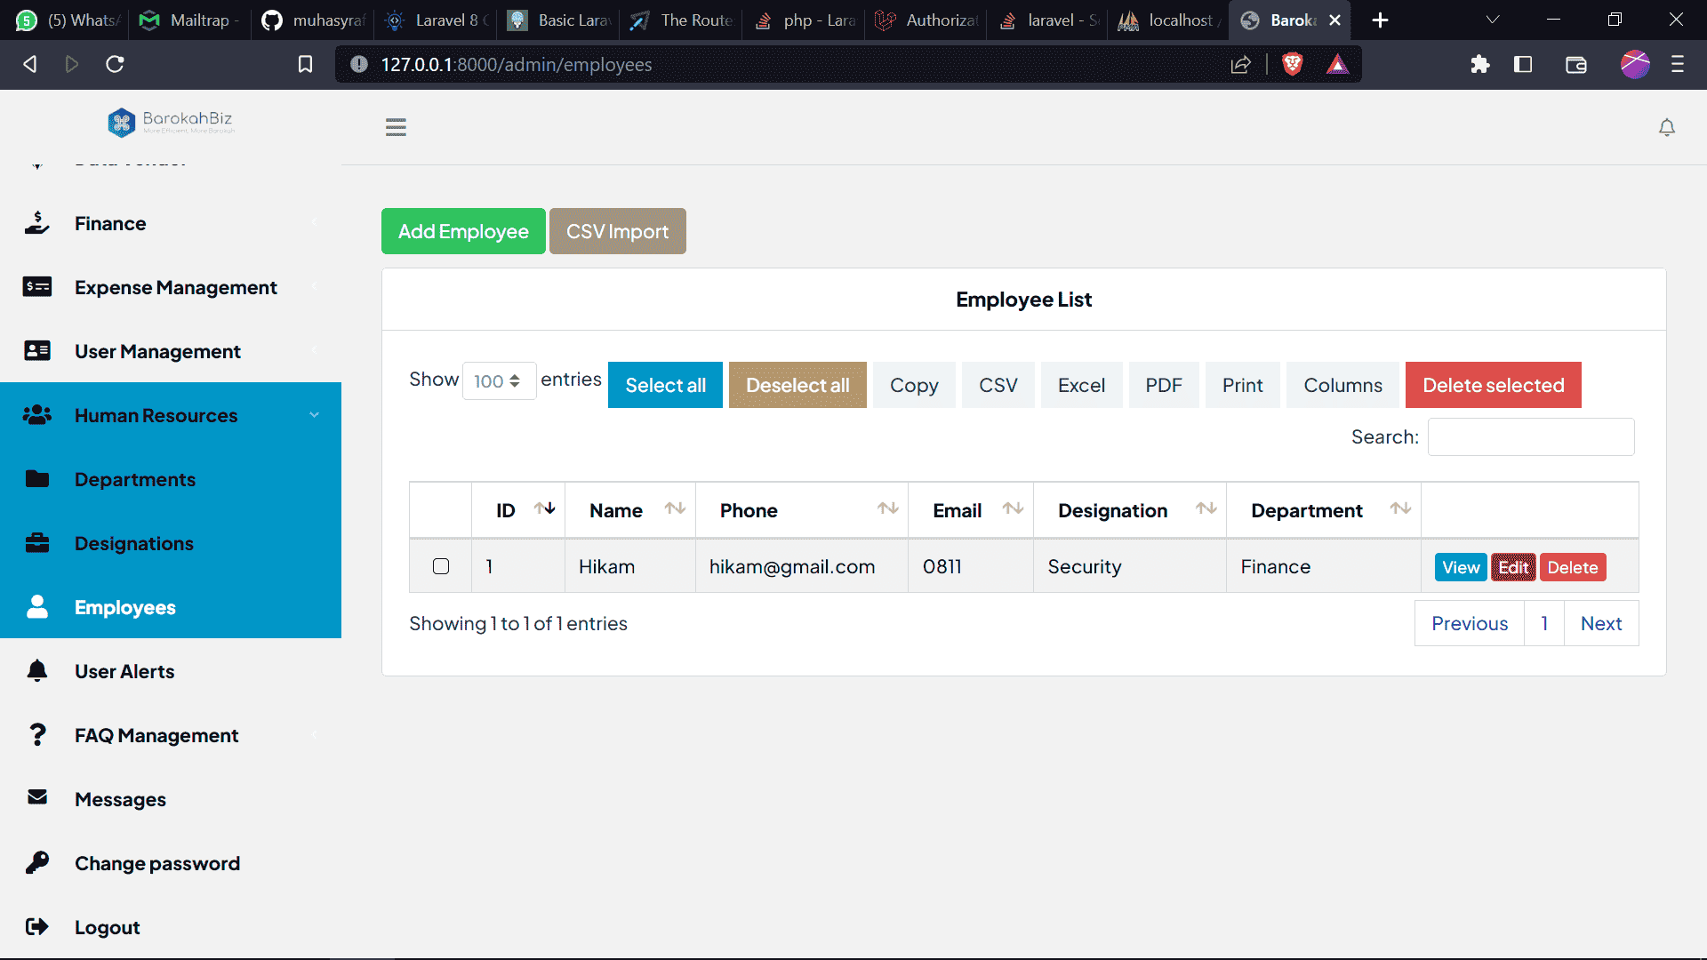This screenshot has height=960, width=1707.
Task: Click the notification bell in the header
Action: [1666, 127]
